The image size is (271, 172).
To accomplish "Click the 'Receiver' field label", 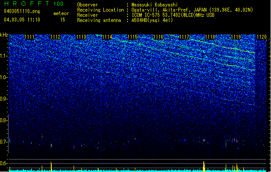I will [x=87, y=15].
